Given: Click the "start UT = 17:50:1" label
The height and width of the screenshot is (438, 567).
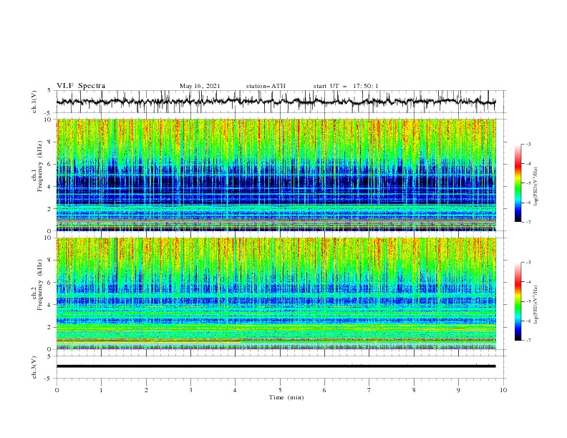Looking at the screenshot, I should click(346, 86).
